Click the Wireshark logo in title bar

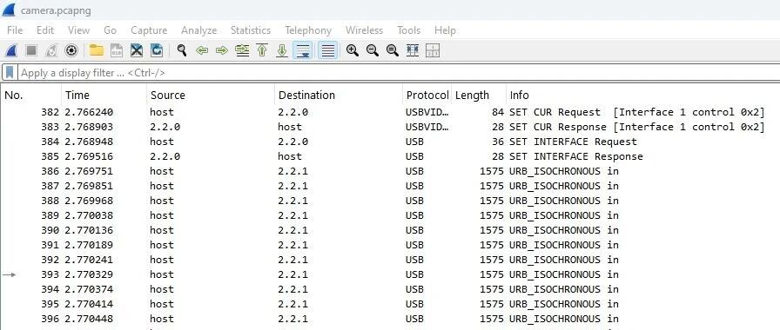point(9,10)
